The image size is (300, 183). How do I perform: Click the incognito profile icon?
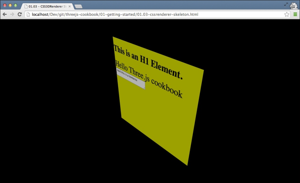click(x=294, y=6)
